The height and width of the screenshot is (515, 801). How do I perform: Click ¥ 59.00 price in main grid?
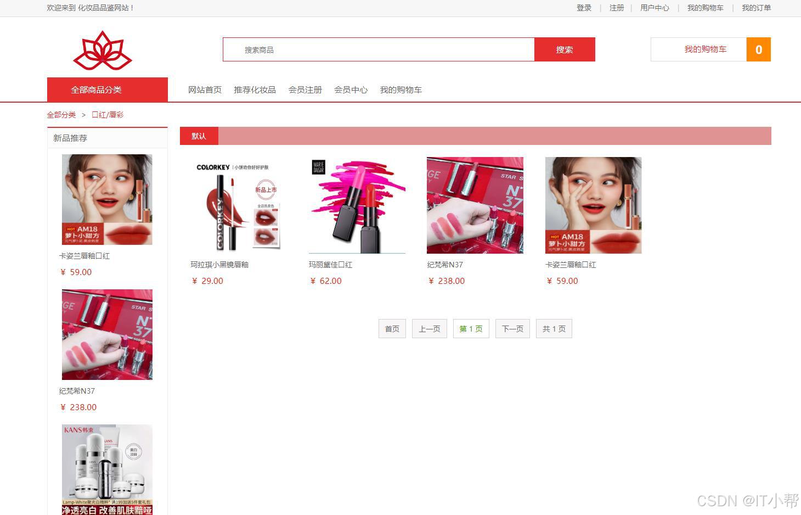(x=562, y=281)
